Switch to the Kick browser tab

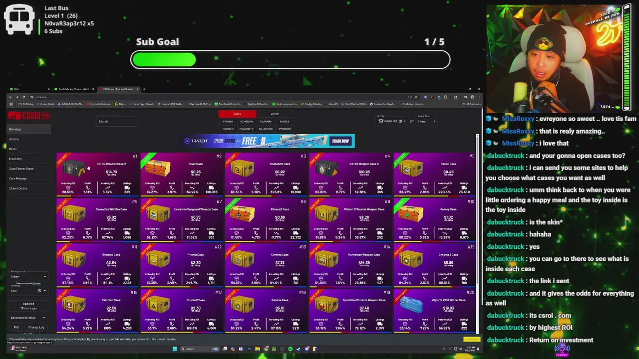30,89
